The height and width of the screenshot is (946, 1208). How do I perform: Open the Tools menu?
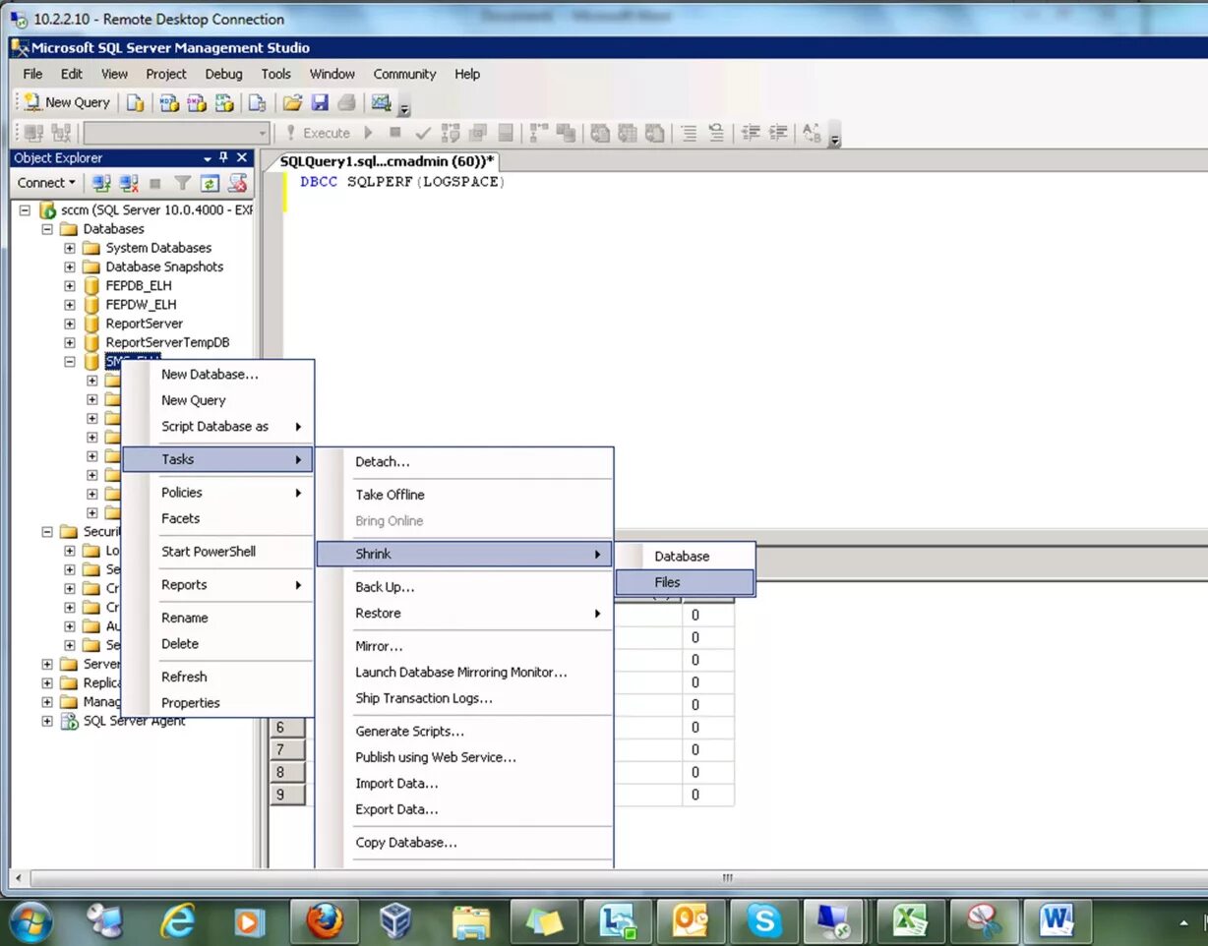tap(275, 74)
